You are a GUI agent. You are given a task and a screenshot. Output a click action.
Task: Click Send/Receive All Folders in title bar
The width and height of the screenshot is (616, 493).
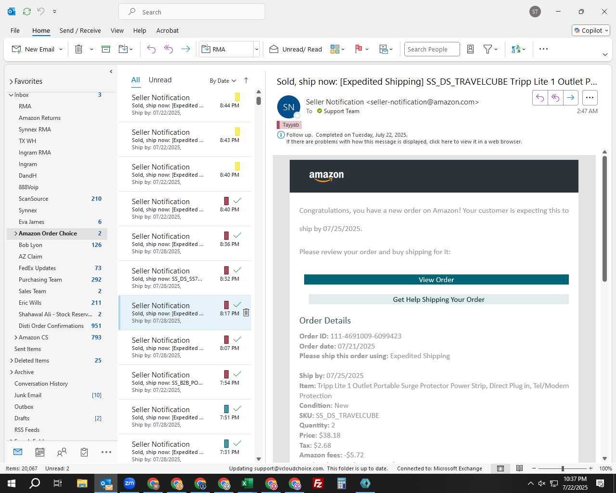click(27, 12)
